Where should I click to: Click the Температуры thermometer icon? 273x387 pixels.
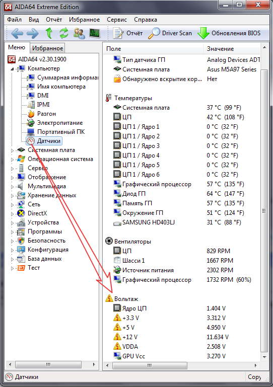[108, 98]
